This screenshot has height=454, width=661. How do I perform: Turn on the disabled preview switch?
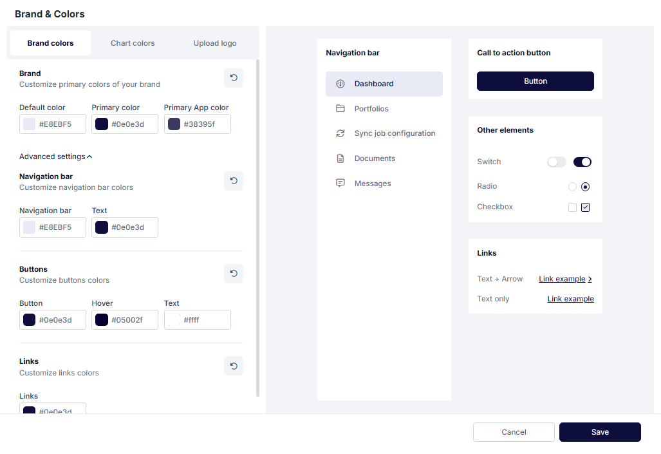point(557,162)
